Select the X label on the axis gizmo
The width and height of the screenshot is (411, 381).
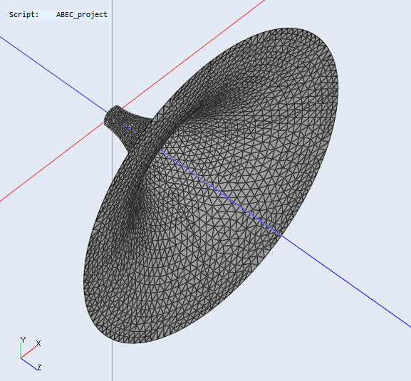38,343
